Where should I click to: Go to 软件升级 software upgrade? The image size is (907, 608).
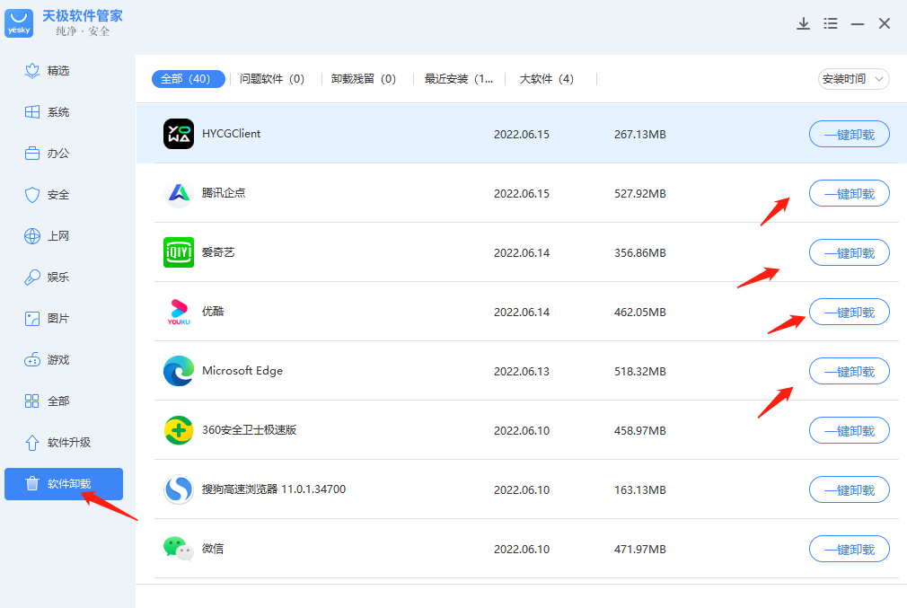(57, 443)
